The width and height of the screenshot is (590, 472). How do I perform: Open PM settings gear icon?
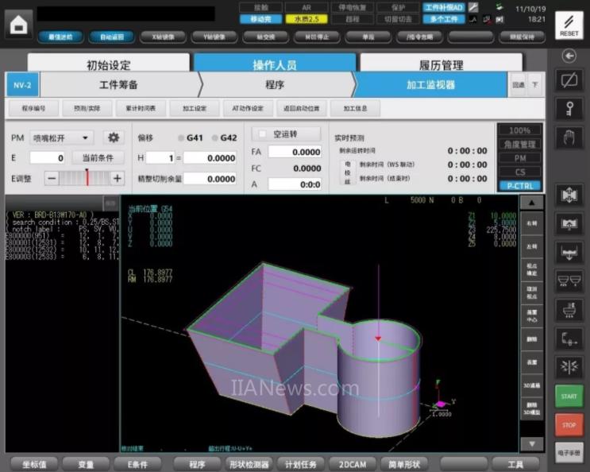click(x=114, y=137)
